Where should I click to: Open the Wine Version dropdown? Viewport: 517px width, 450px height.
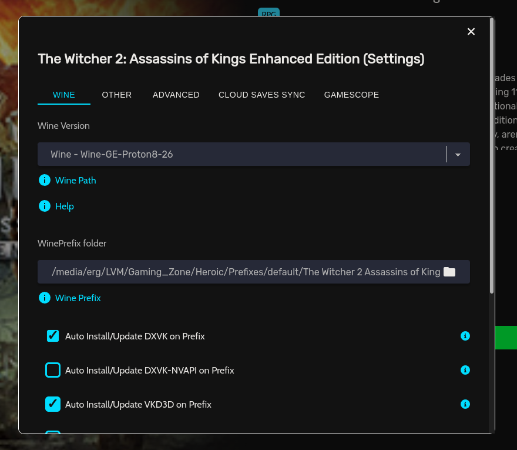(x=254, y=154)
